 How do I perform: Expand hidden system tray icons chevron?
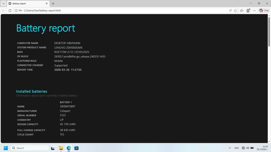click(x=230, y=148)
